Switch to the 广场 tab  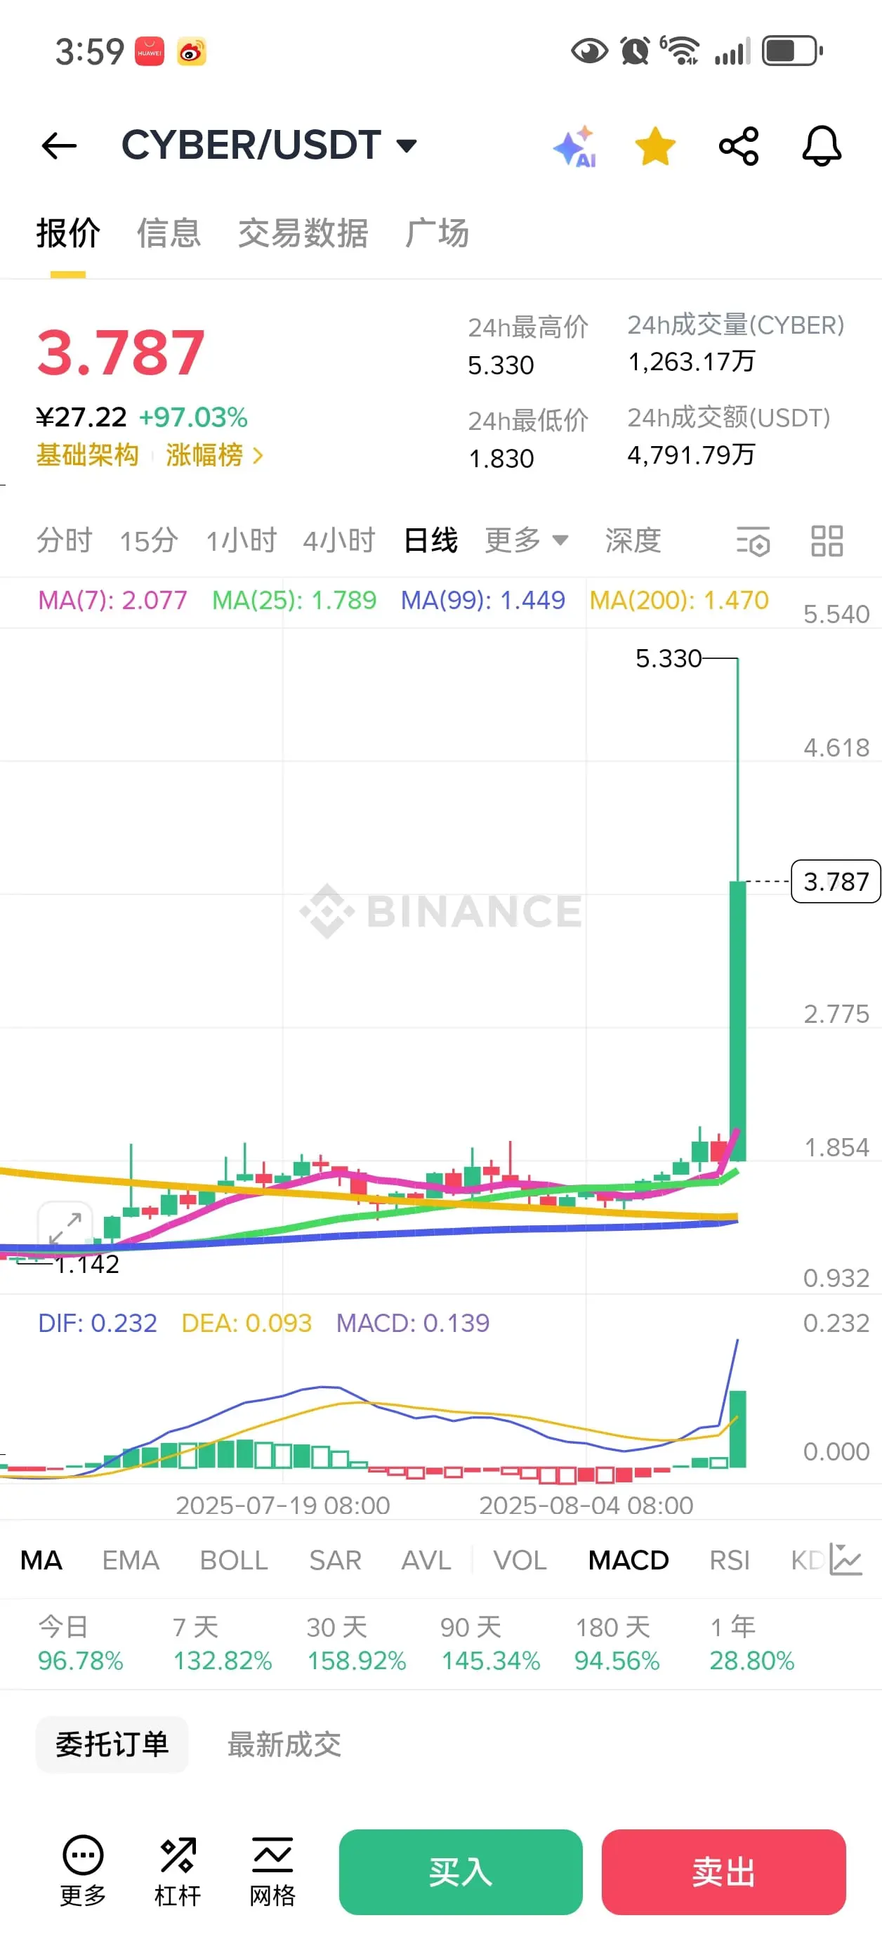point(437,233)
